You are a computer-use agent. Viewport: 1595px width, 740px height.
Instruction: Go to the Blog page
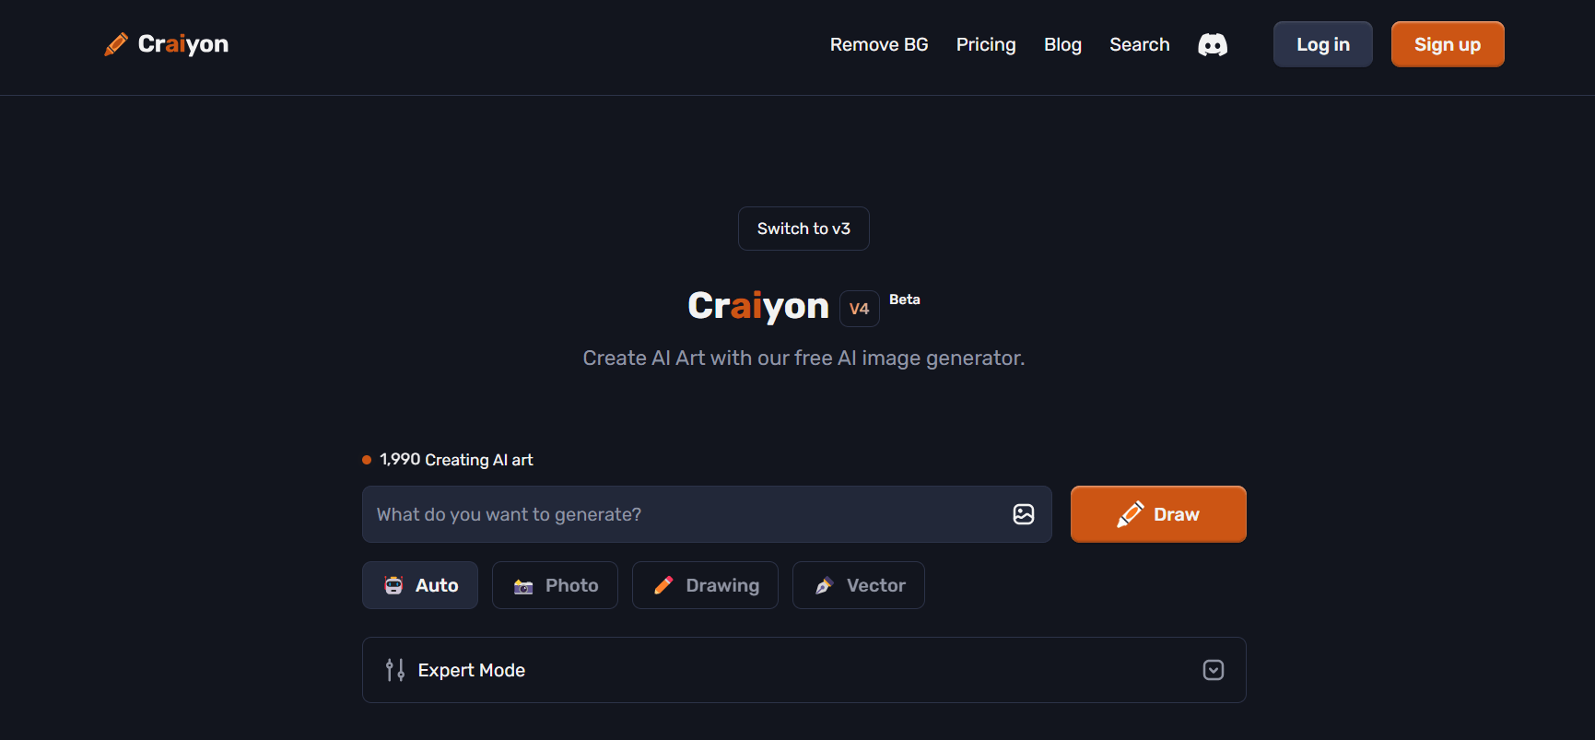1062,44
